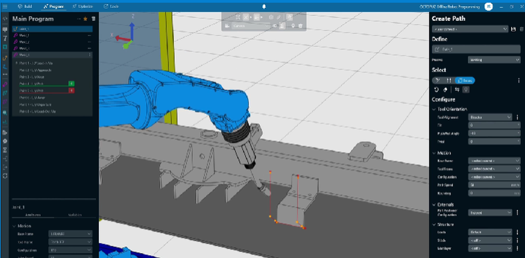Switch to the Attributes tab under Joint_1
The image size is (525, 258).
coord(33,215)
